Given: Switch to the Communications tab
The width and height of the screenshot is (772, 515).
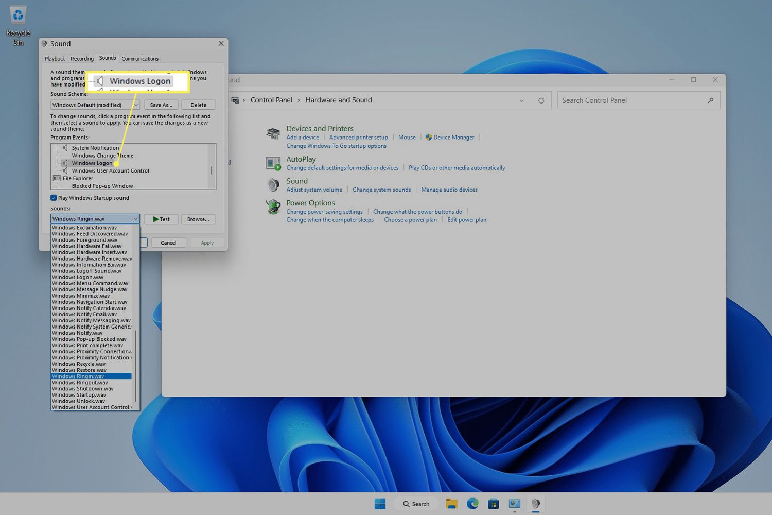Looking at the screenshot, I should click(140, 59).
